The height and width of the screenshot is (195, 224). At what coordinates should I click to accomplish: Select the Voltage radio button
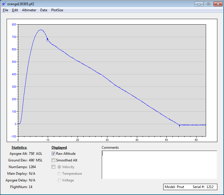(x=59, y=180)
